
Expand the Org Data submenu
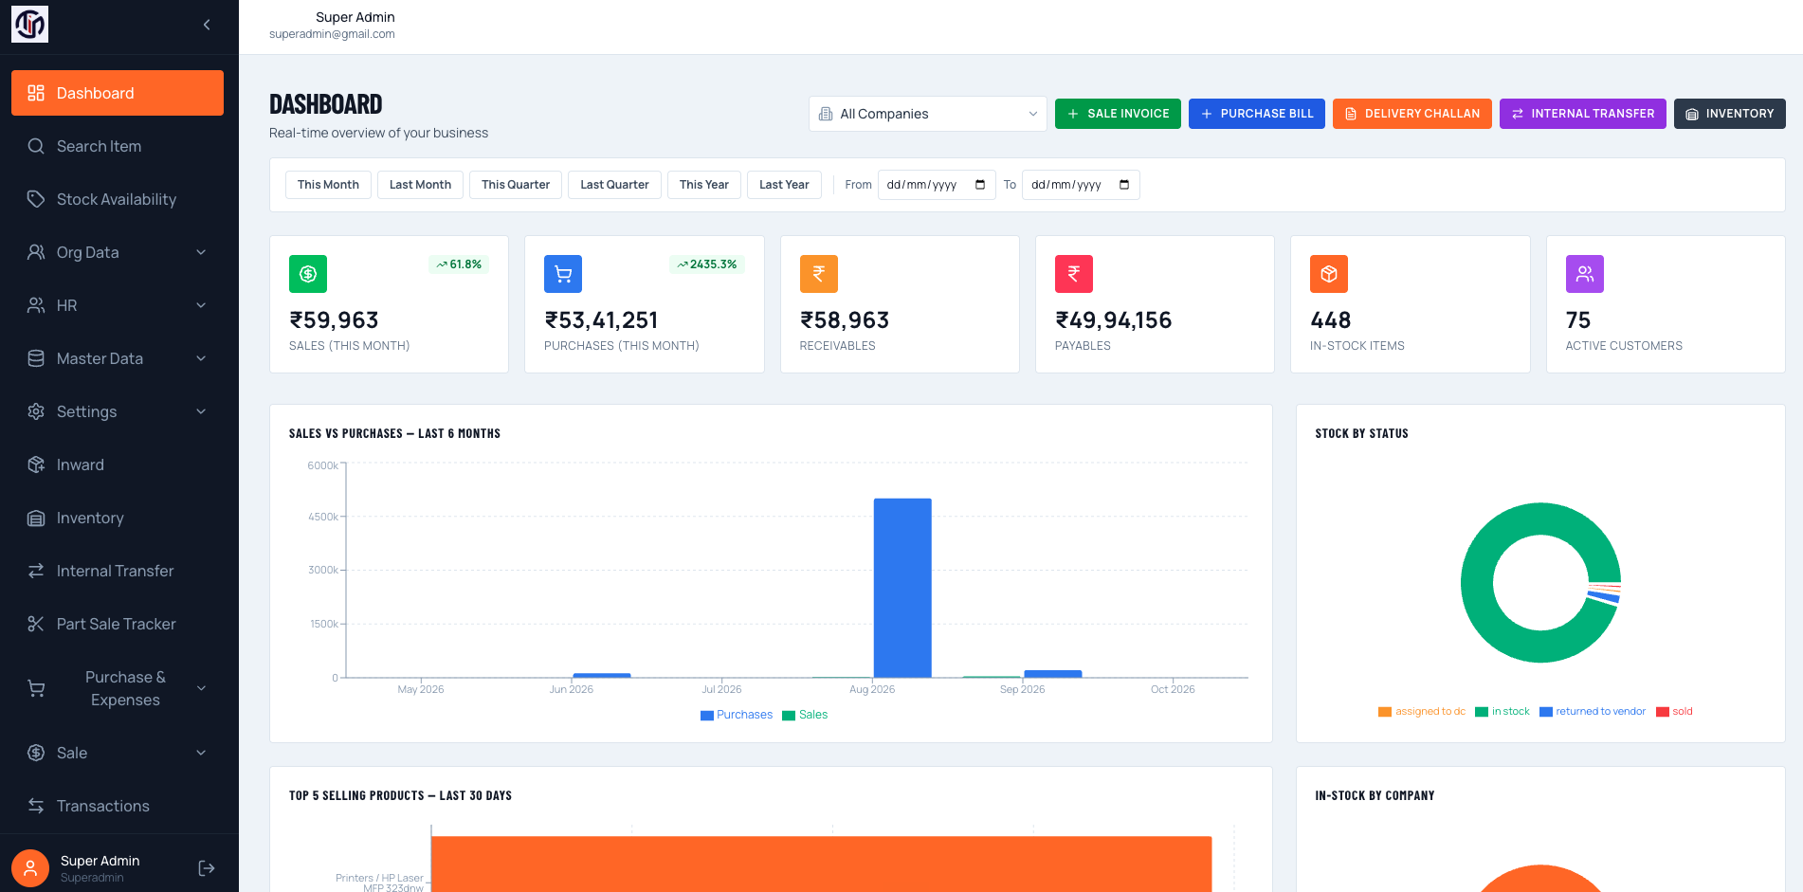pos(118,252)
